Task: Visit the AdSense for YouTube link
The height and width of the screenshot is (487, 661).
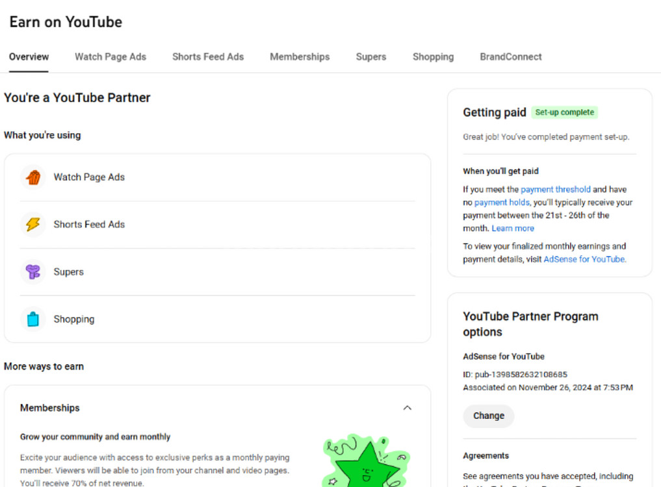Action: pyautogui.click(x=585, y=259)
